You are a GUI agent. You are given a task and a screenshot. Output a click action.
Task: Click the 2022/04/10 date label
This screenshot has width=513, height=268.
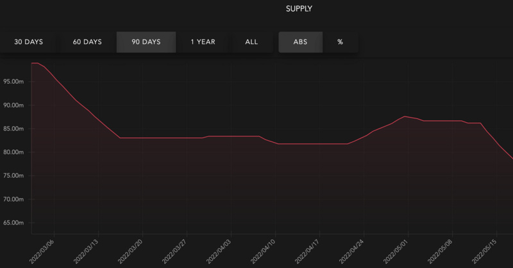pos(263,251)
